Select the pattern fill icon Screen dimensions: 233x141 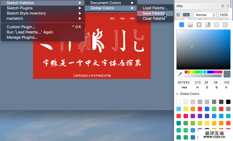(216, 25)
